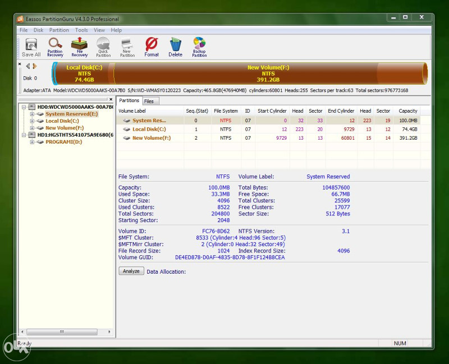Click the HD1 hard disk icon in tree

(x=32, y=135)
